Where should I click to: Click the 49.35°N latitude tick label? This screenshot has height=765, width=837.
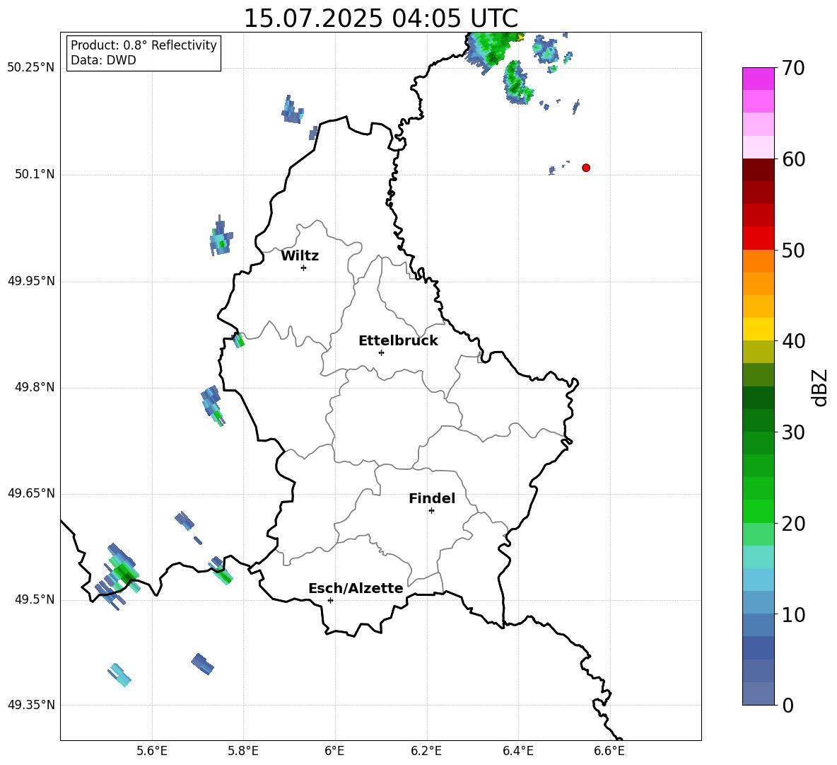(30, 705)
